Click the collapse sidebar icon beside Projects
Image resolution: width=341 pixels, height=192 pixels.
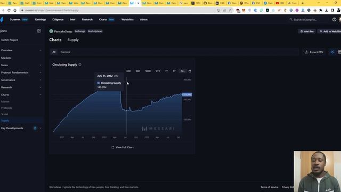(39, 31)
